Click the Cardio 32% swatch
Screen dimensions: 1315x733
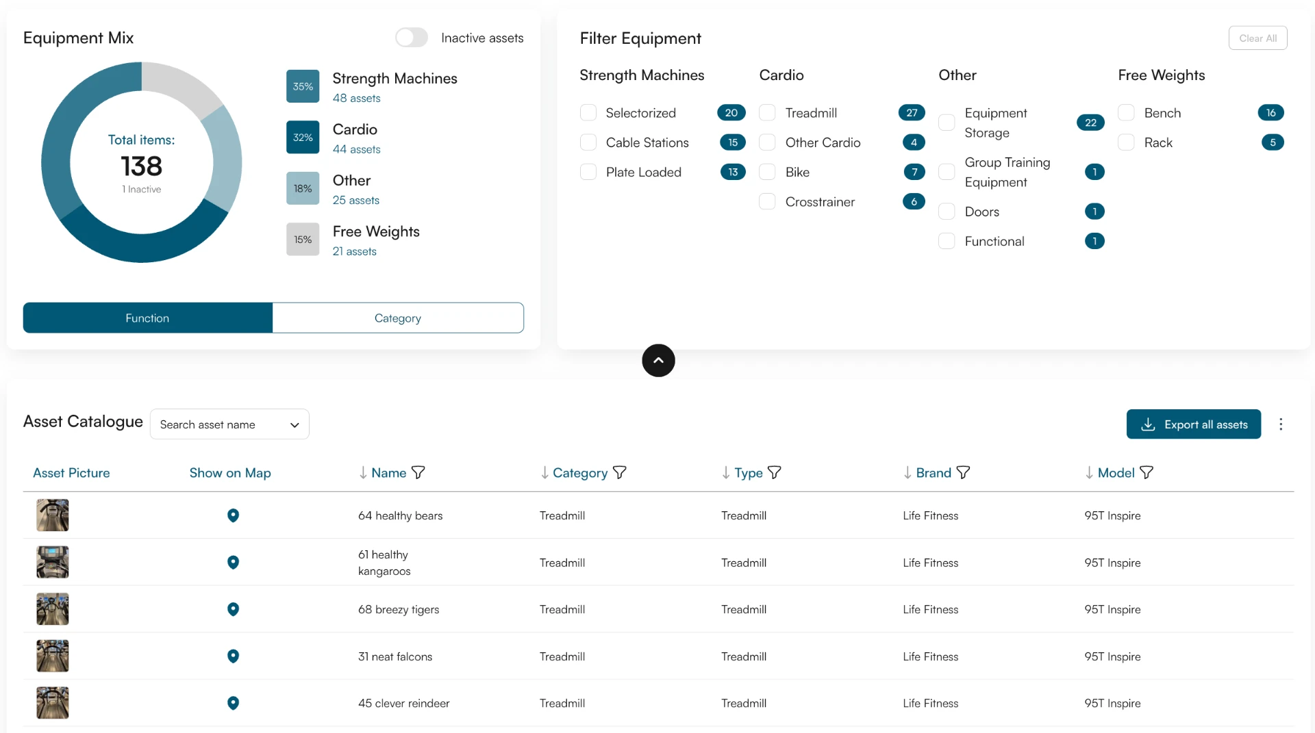click(303, 138)
